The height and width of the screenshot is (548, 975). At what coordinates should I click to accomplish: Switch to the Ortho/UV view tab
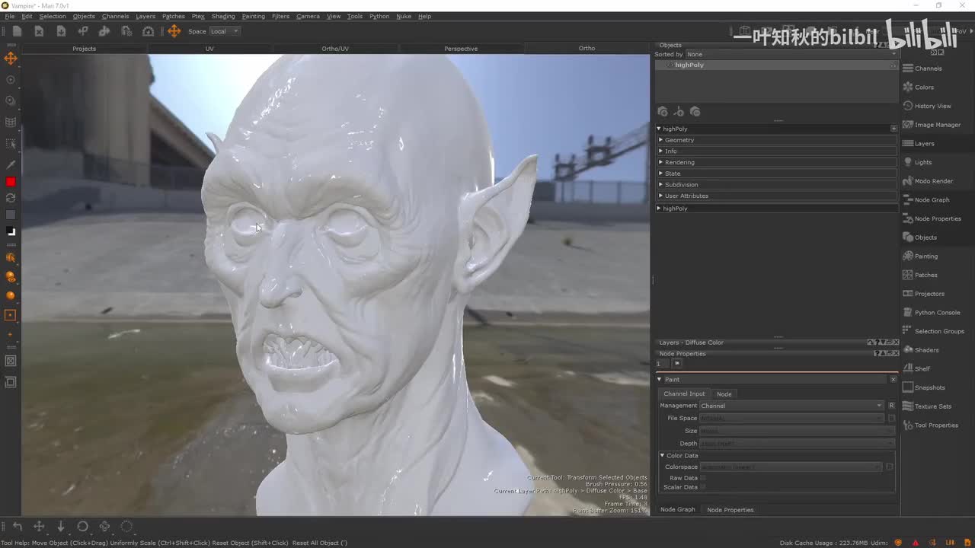tap(335, 49)
